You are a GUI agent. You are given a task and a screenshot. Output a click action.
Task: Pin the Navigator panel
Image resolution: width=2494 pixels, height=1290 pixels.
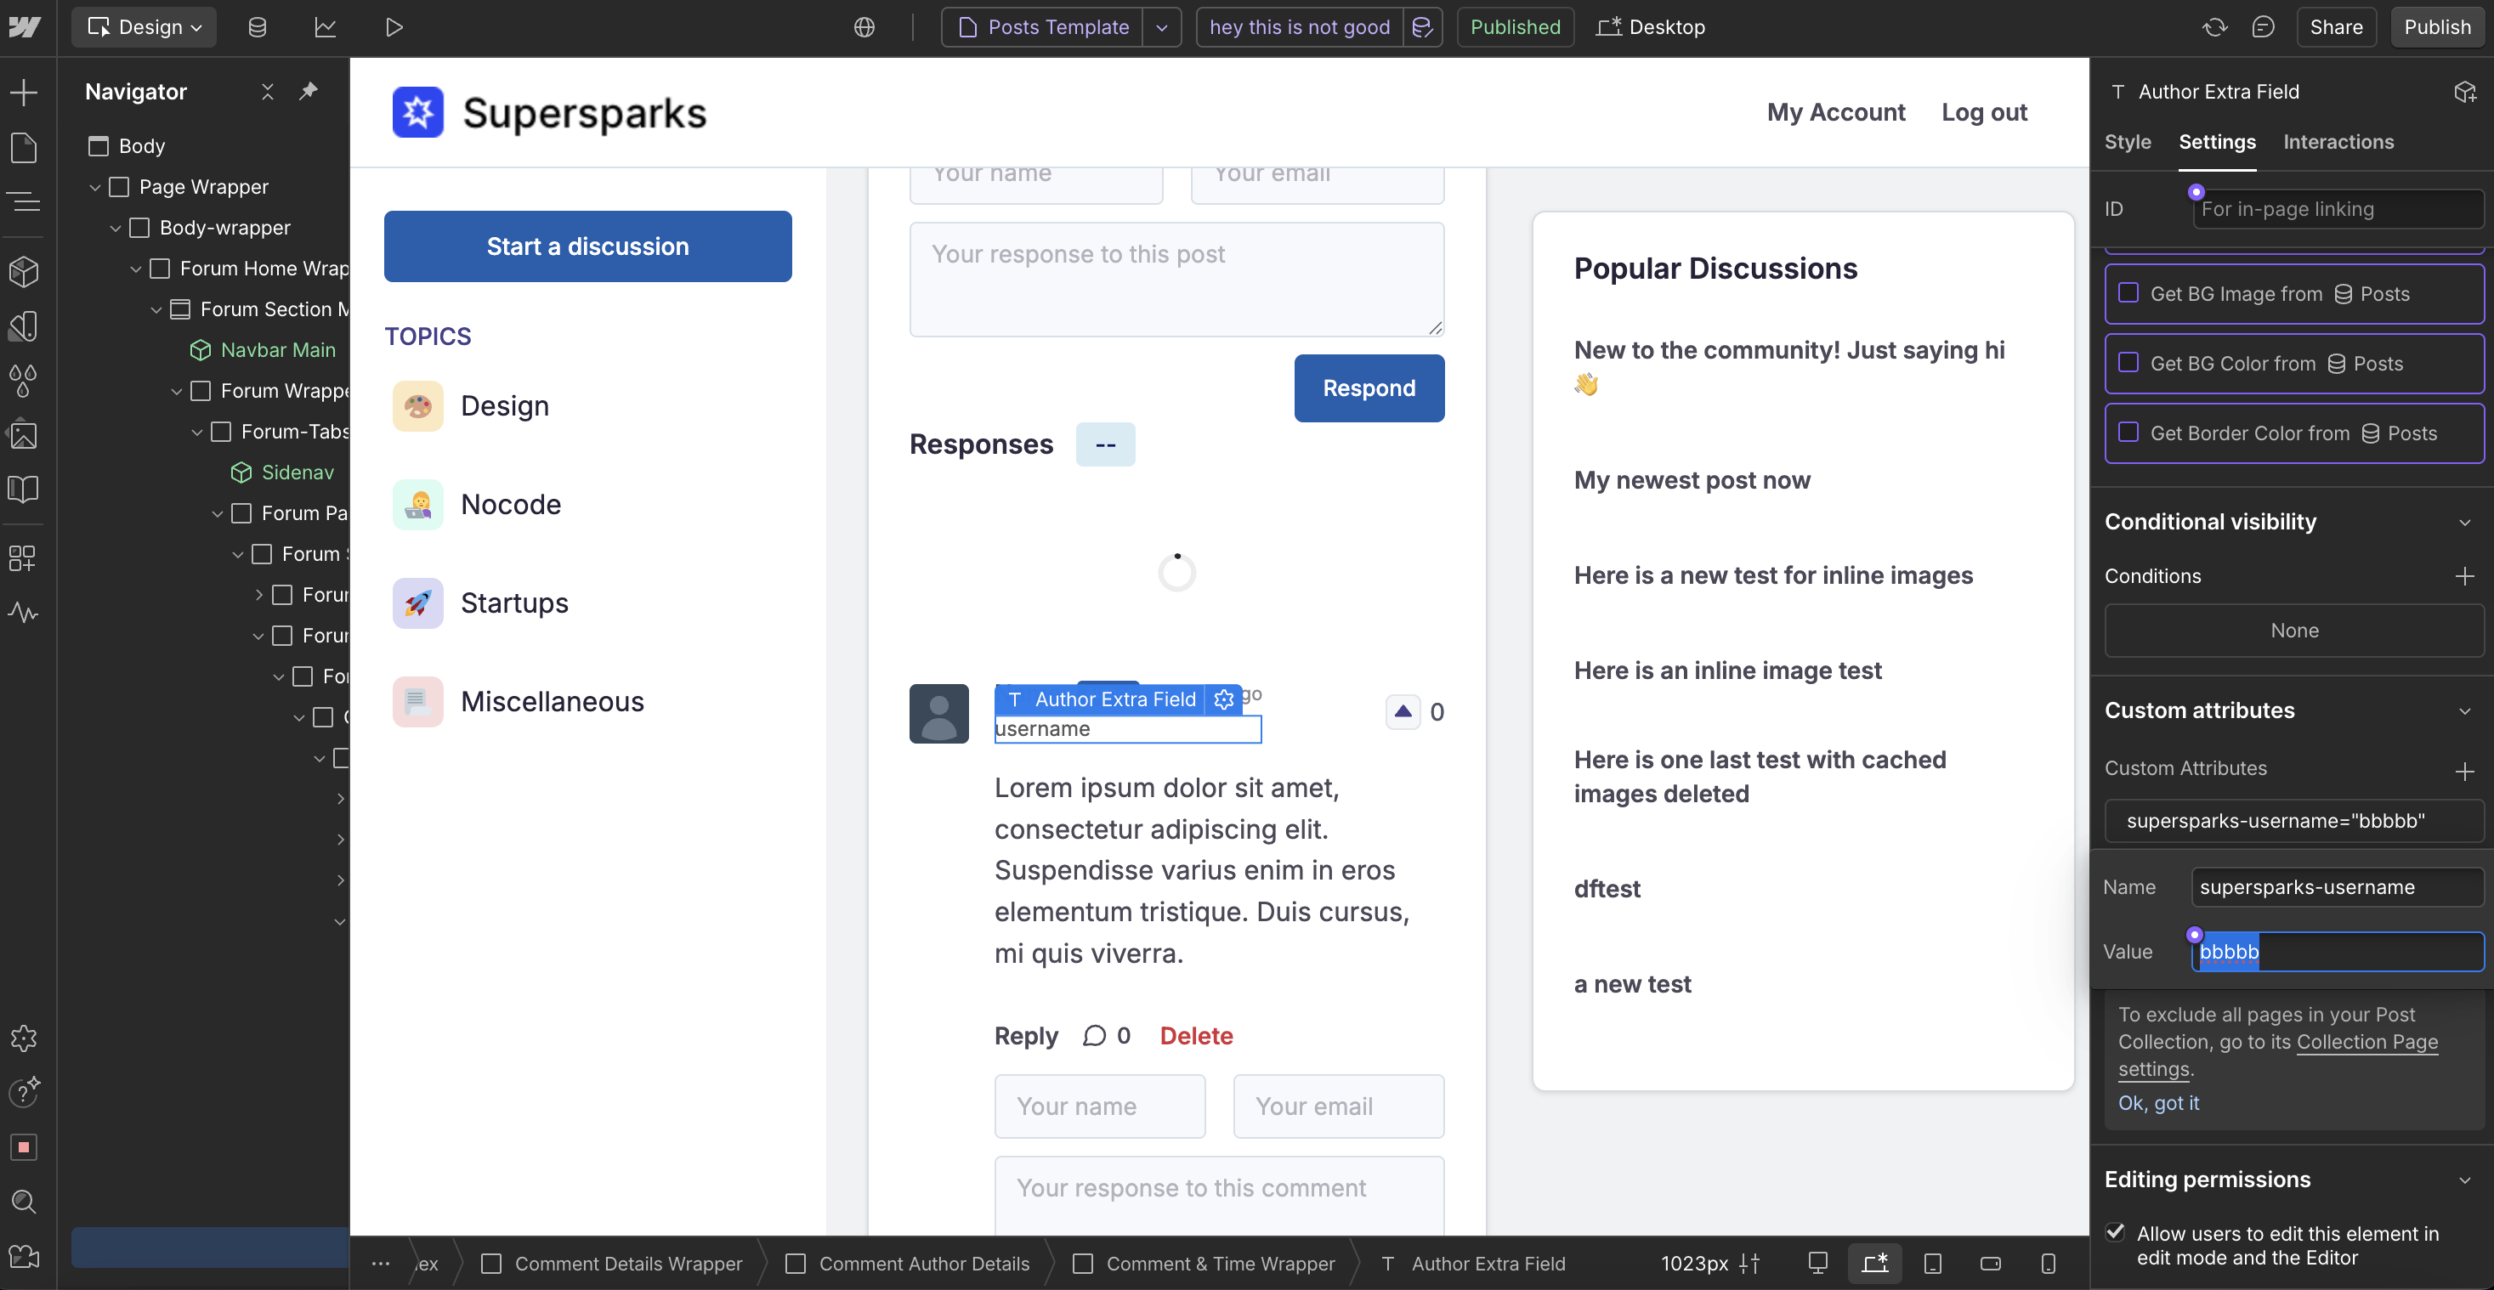[x=308, y=91]
